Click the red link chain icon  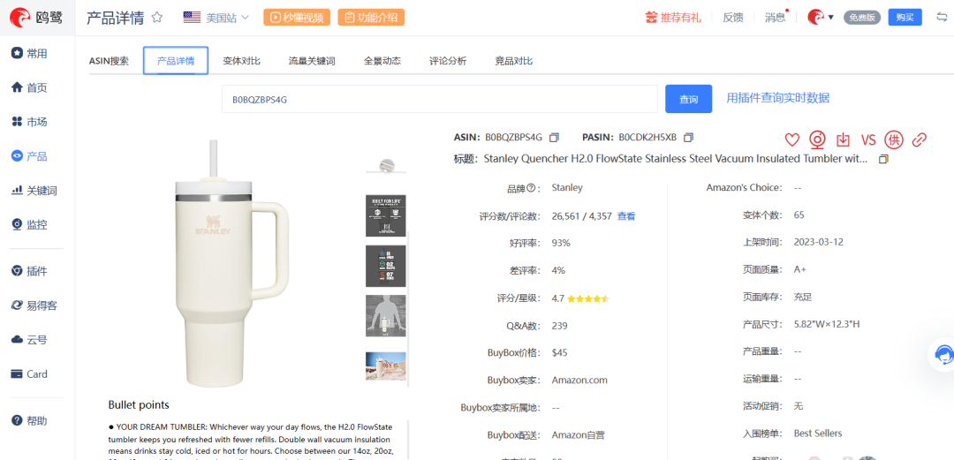click(x=919, y=140)
